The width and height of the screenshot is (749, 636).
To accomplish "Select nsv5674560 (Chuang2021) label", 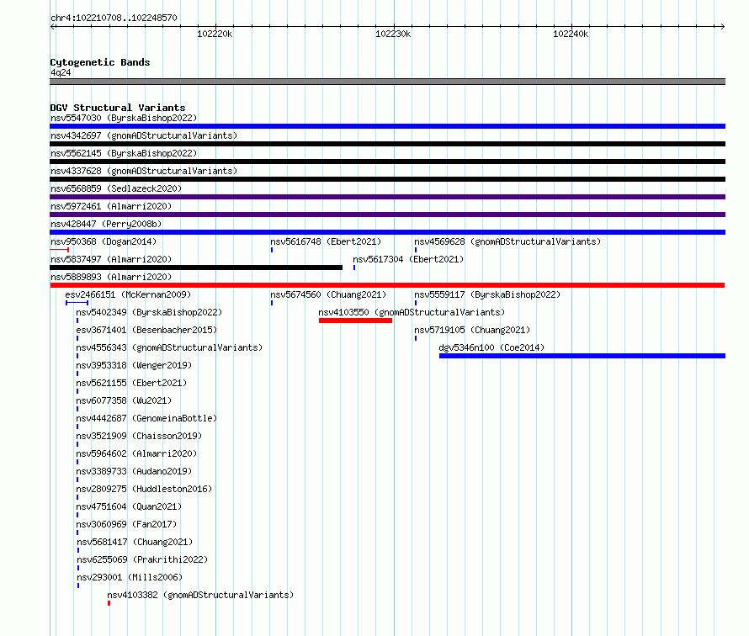I will tap(328, 294).
